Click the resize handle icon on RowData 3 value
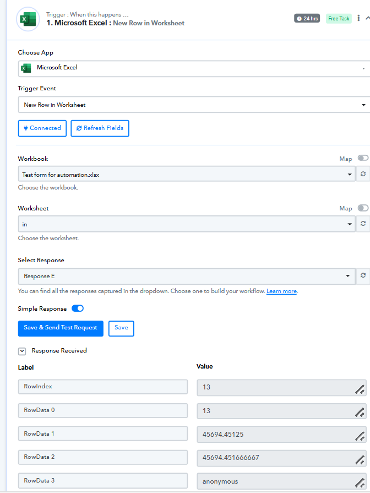 point(360,483)
